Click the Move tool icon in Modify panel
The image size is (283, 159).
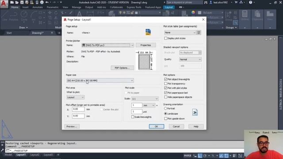pos(50,13)
